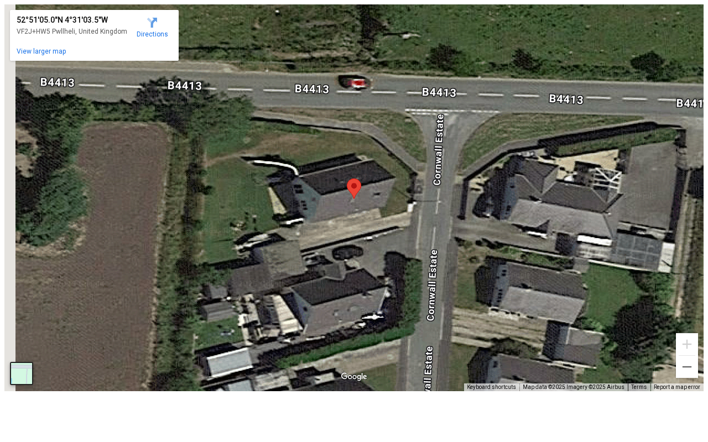Click the red car on the B4413

click(x=354, y=82)
